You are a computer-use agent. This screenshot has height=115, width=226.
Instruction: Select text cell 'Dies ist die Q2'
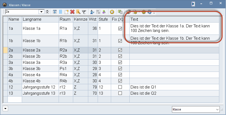(174, 93)
